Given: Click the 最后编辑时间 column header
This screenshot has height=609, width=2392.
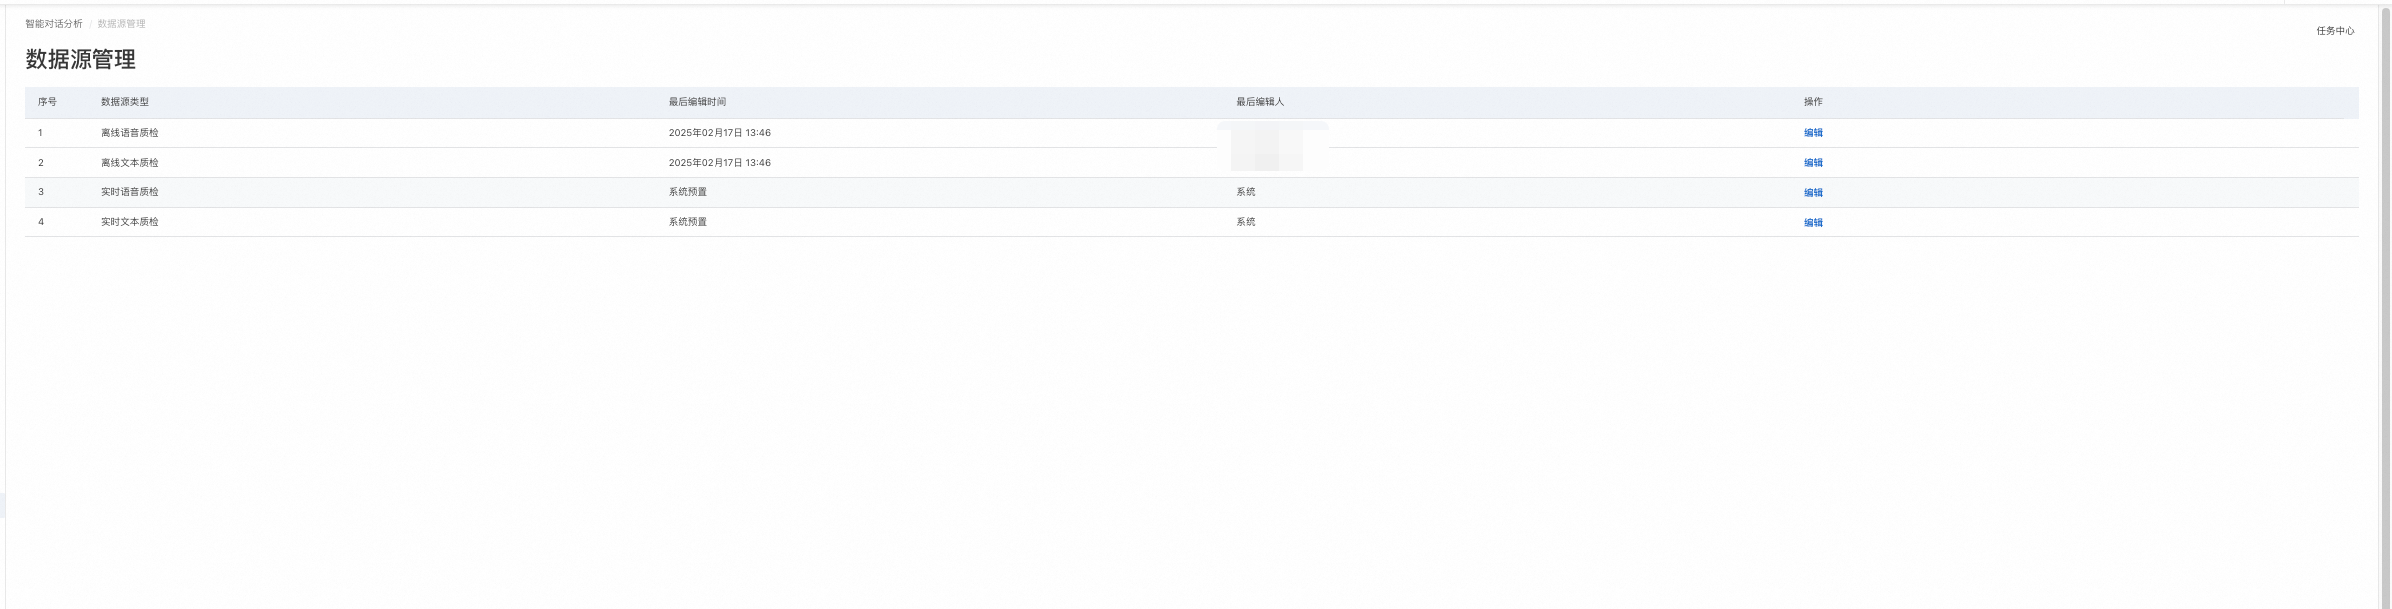Looking at the screenshot, I should click(697, 102).
